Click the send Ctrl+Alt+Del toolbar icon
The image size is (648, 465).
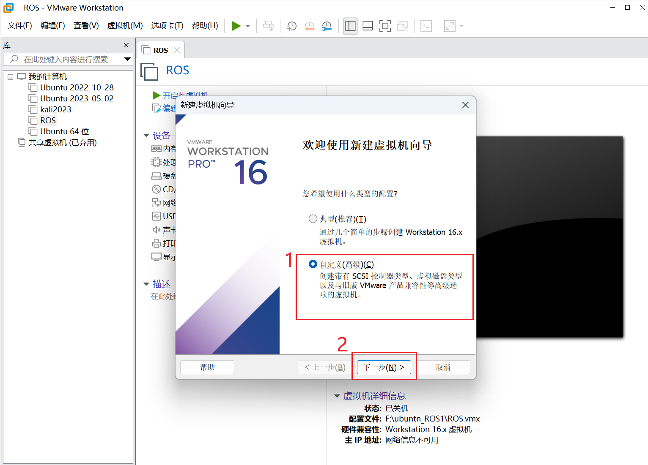[x=269, y=26]
